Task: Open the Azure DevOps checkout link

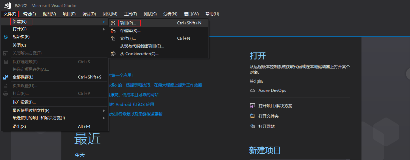Action: [x=272, y=91]
